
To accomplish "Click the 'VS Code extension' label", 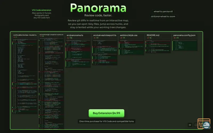I will pyautogui.click(x=42, y=10).
